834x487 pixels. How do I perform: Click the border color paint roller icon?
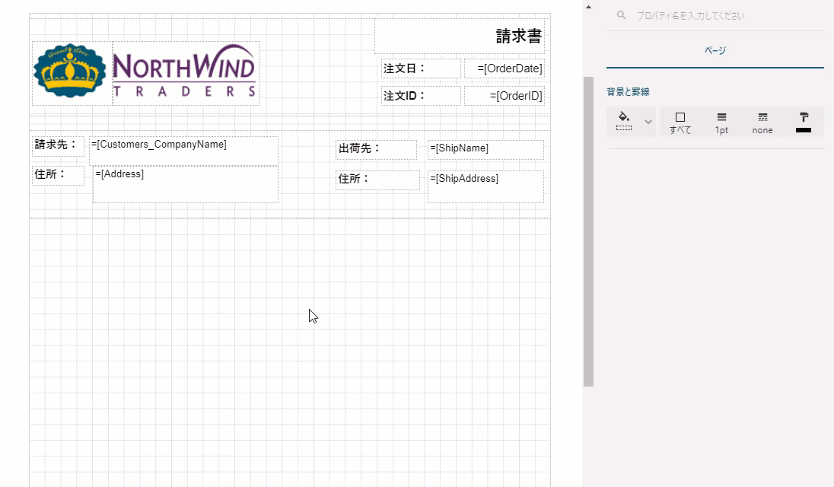[804, 122]
